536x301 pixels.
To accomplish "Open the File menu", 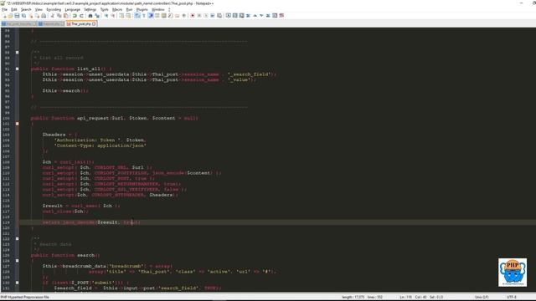I will [4, 9].
